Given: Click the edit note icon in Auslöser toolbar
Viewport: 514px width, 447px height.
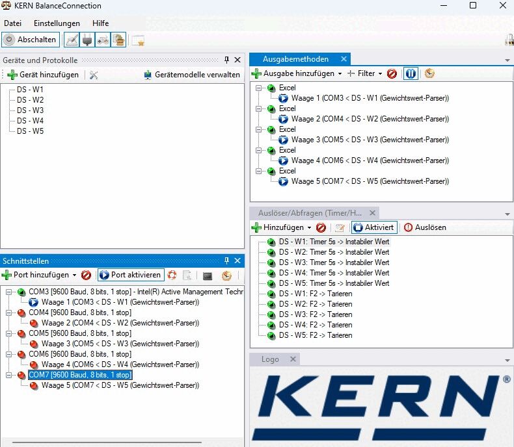Looking at the screenshot, I should [x=340, y=227].
